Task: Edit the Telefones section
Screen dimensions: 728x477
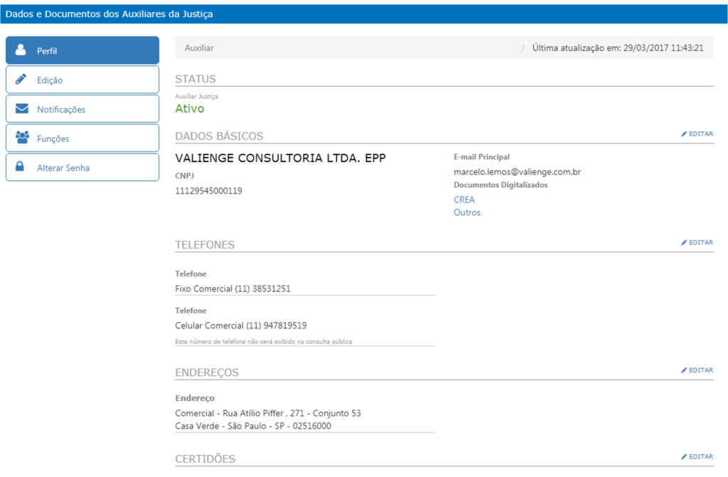Action: pos(697,242)
